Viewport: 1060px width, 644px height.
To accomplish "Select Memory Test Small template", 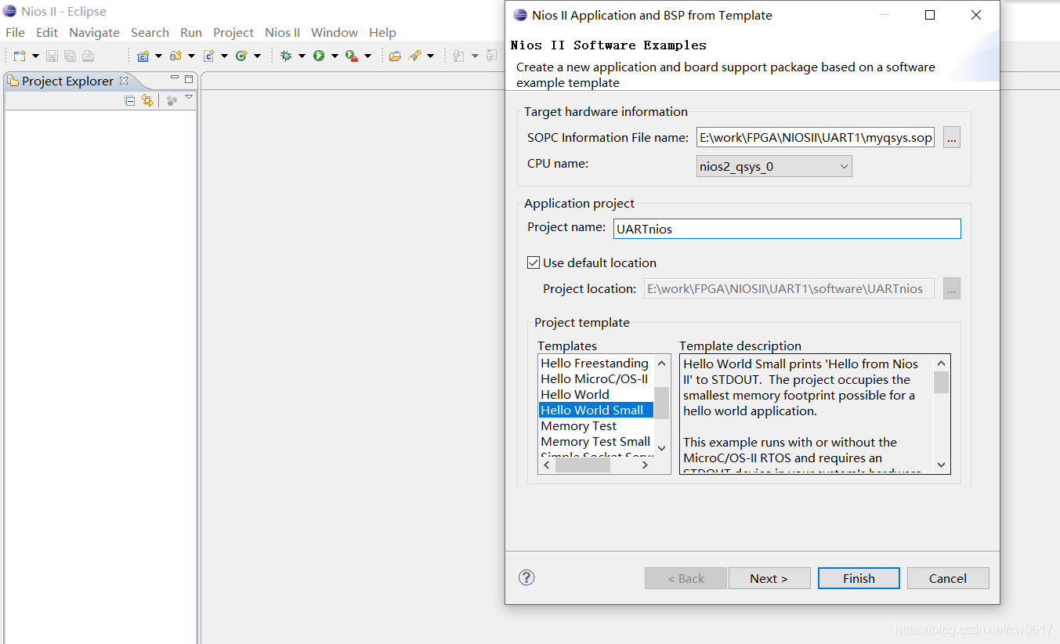I will coord(595,441).
